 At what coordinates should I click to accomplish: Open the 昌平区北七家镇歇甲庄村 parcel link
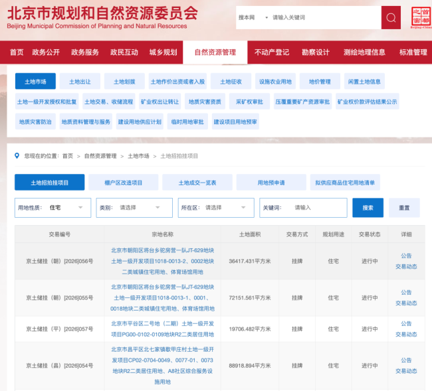(163, 365)
